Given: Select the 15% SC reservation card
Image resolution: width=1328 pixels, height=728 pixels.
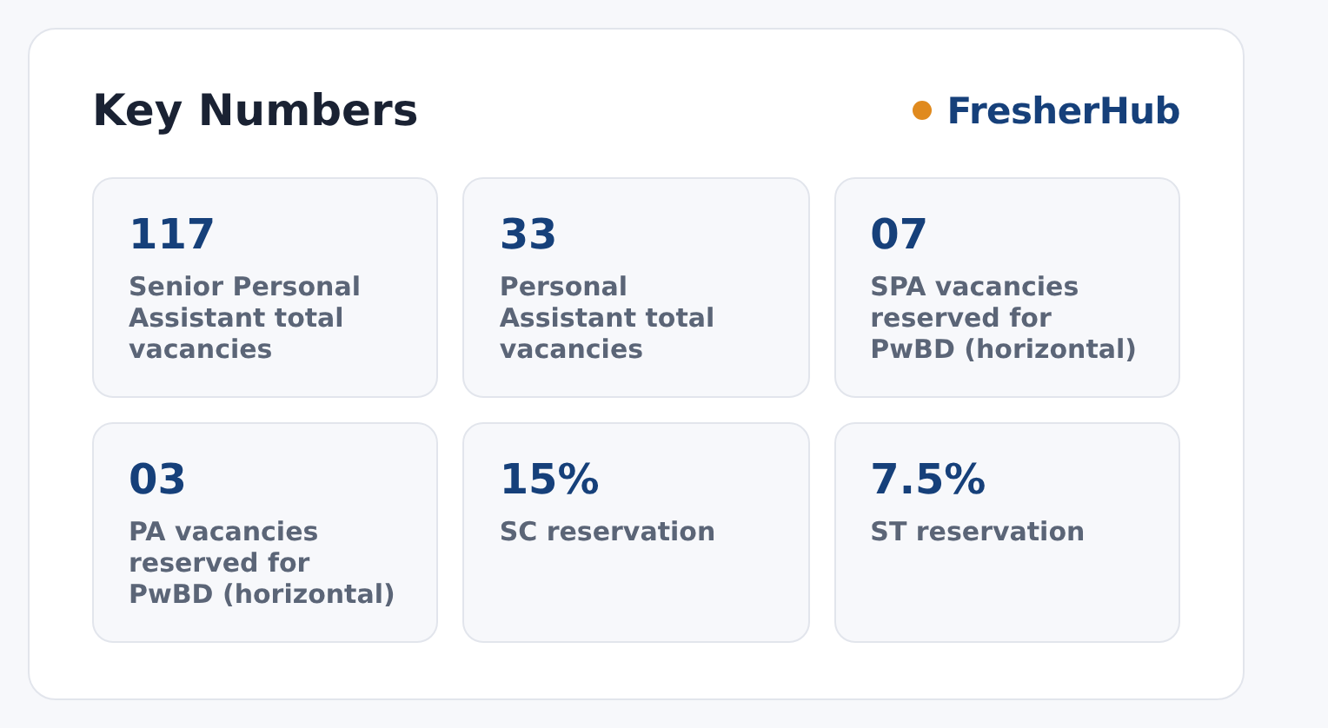Looking at the screenshot, I should pos(636,533).
